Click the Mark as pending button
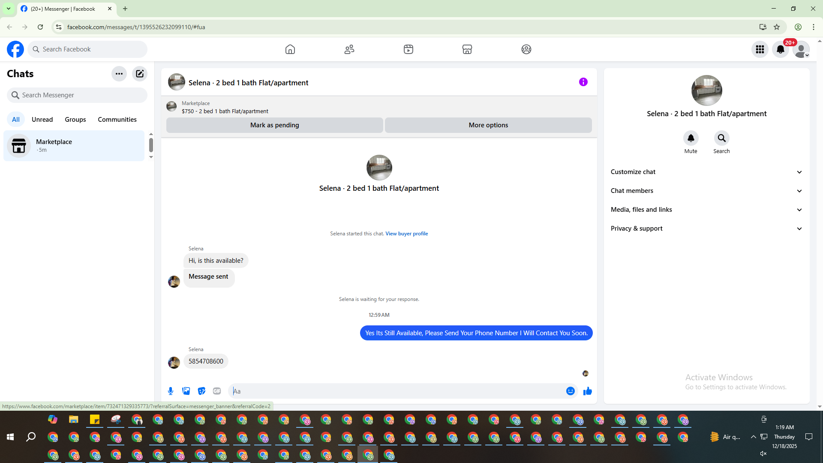Screen dimensions: 823x463 (x=274, y=125)
